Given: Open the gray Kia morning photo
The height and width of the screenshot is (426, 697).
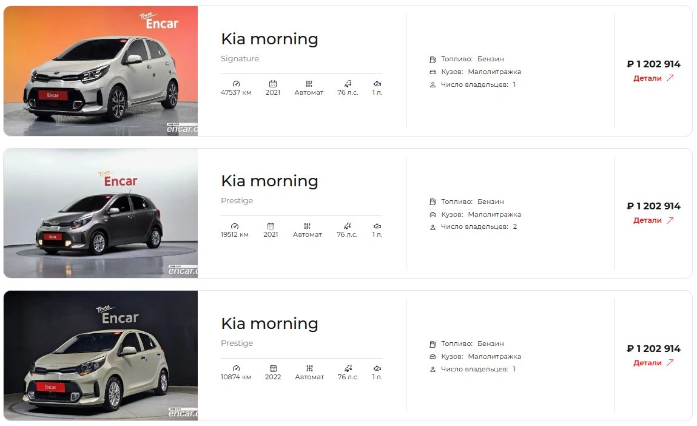Looking at the screenshot, I should (101, 213).
